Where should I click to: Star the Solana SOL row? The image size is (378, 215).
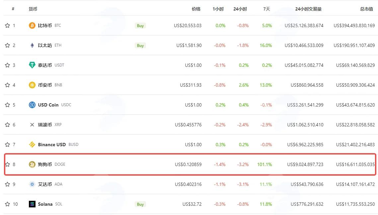point(8,204)
